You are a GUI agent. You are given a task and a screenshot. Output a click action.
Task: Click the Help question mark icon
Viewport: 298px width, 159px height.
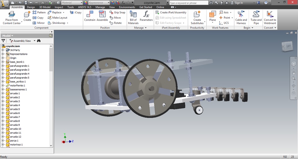tap(266, 3)
